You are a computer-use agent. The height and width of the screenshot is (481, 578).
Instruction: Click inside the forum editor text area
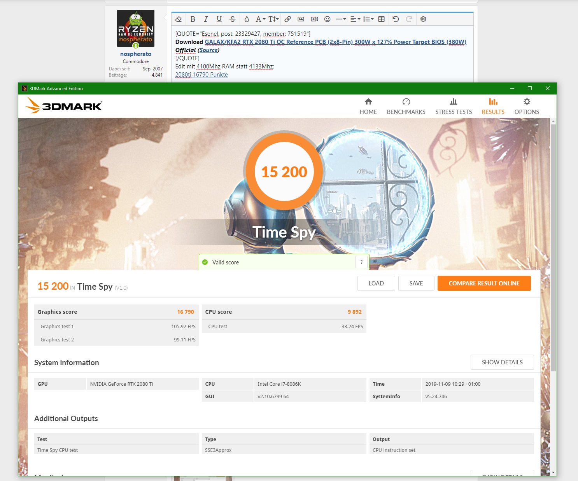(322, 54)
